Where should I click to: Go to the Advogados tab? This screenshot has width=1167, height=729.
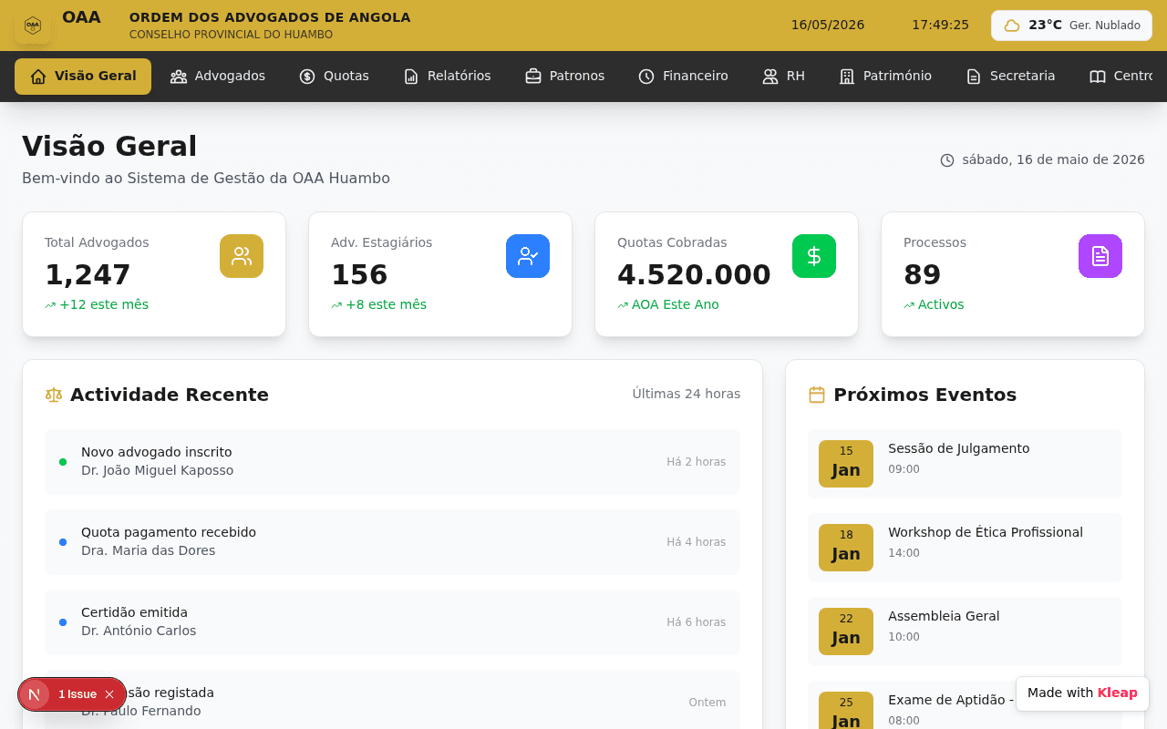pyautogui.click(x=218, y=77)
